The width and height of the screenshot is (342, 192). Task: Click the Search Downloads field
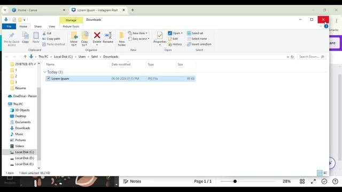point(311,57)
